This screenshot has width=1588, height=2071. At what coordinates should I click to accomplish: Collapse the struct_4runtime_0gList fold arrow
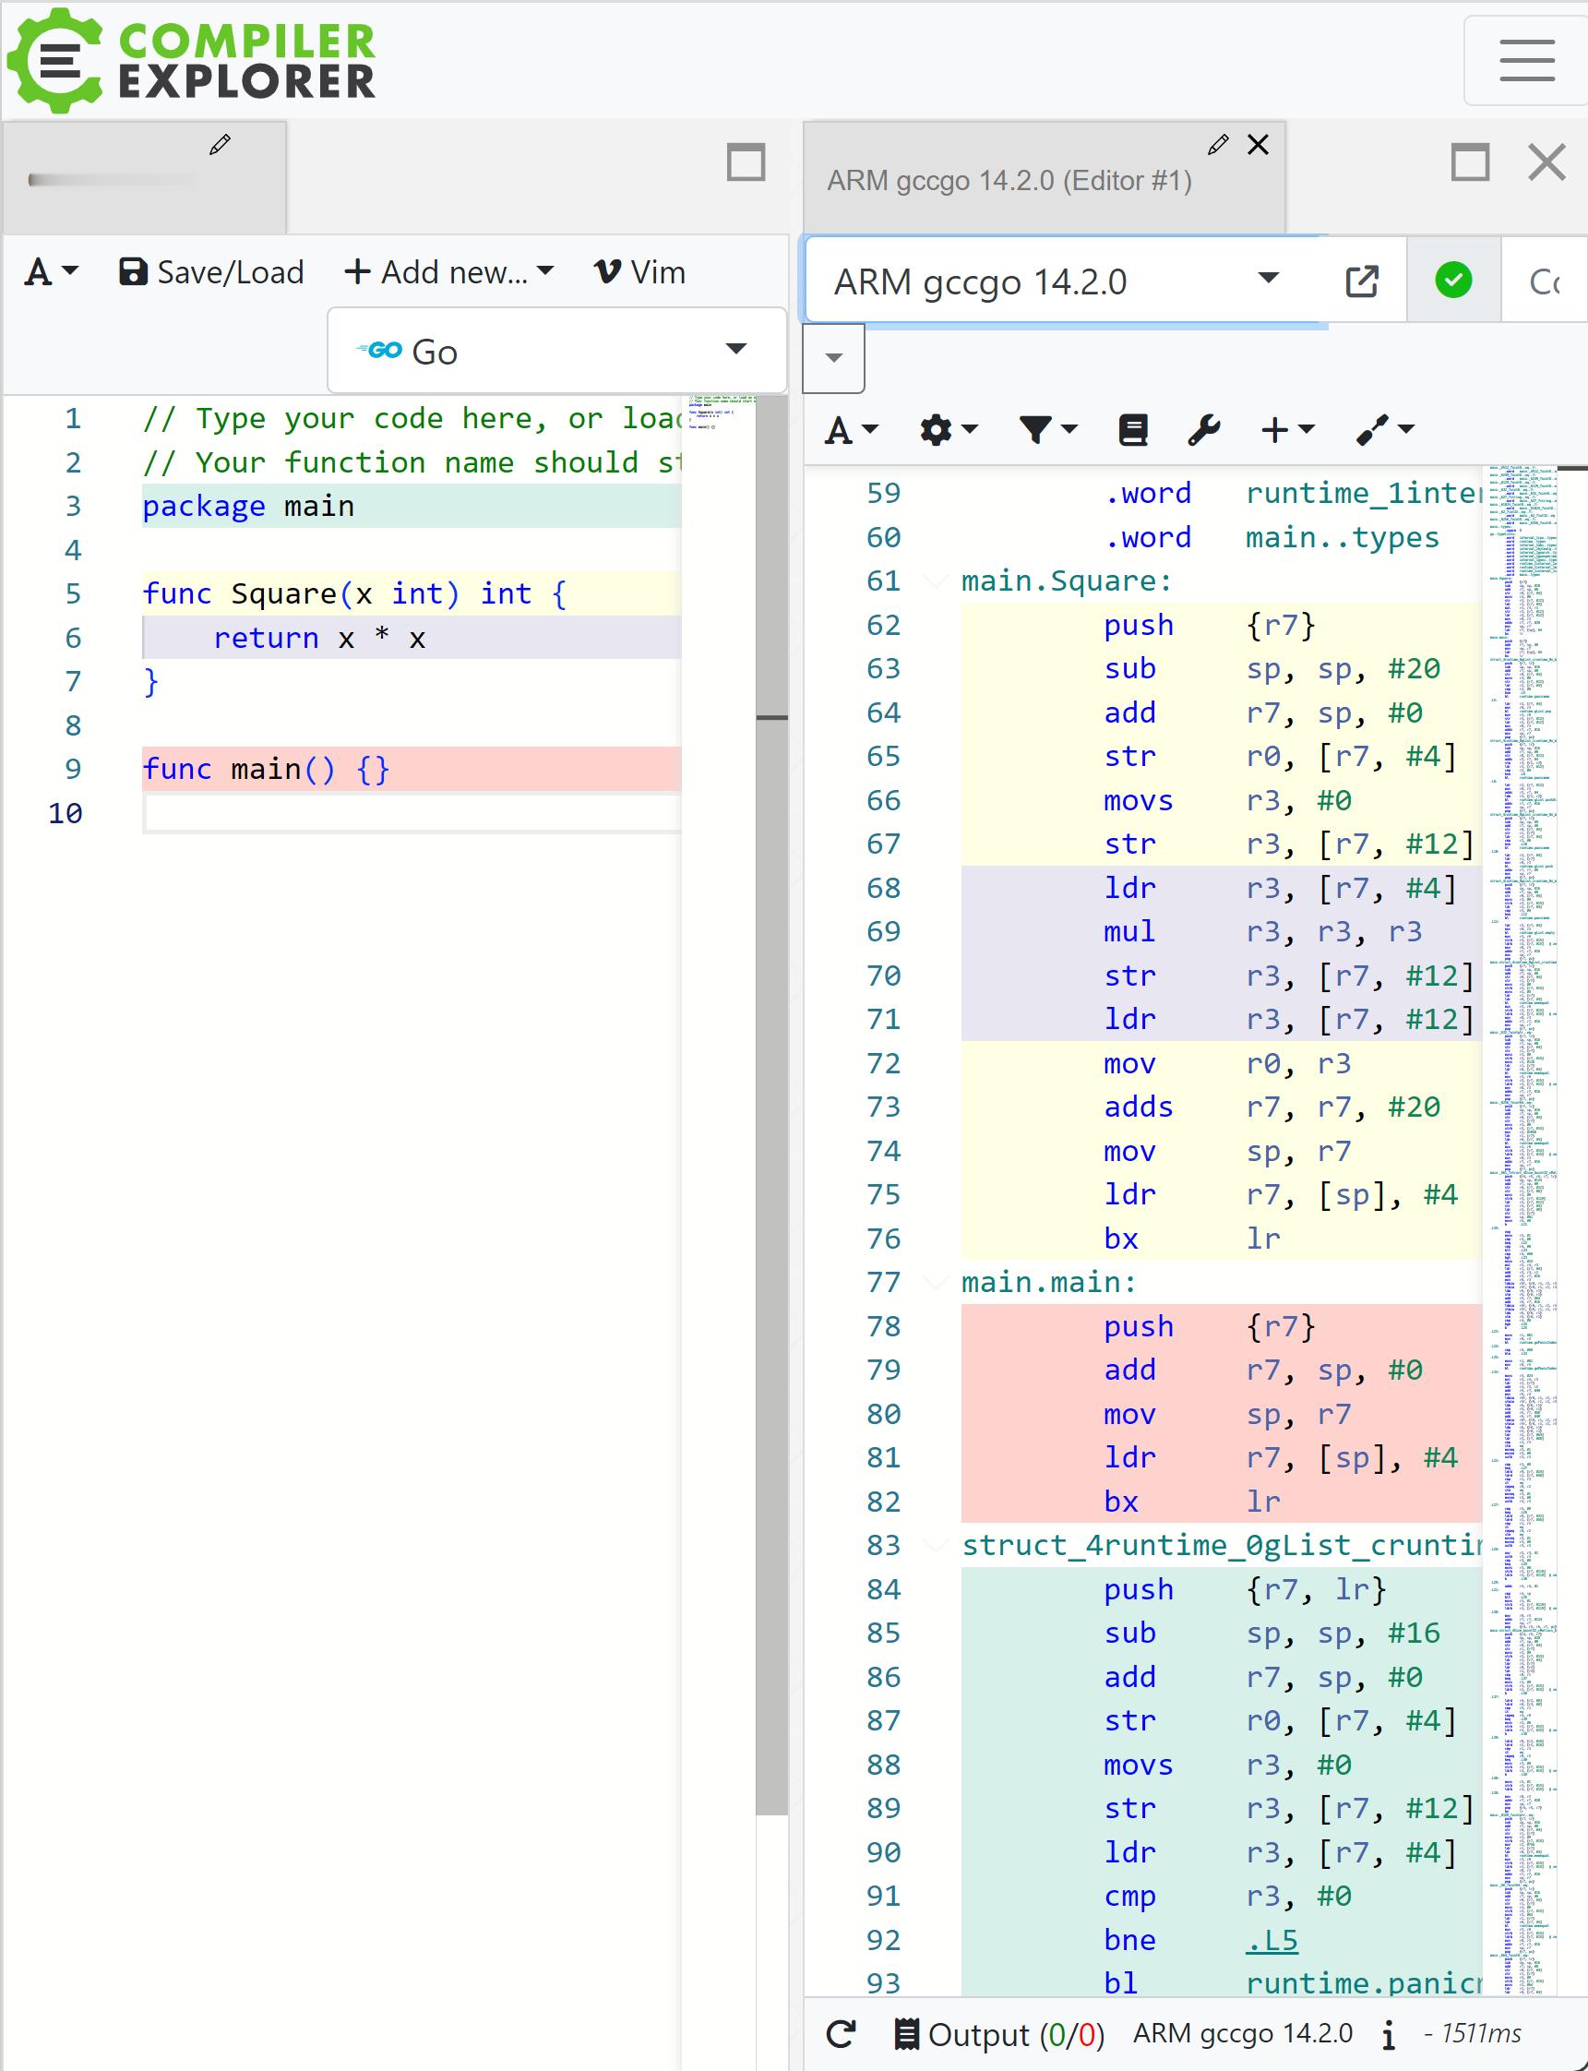click(x=936, y=1545)
